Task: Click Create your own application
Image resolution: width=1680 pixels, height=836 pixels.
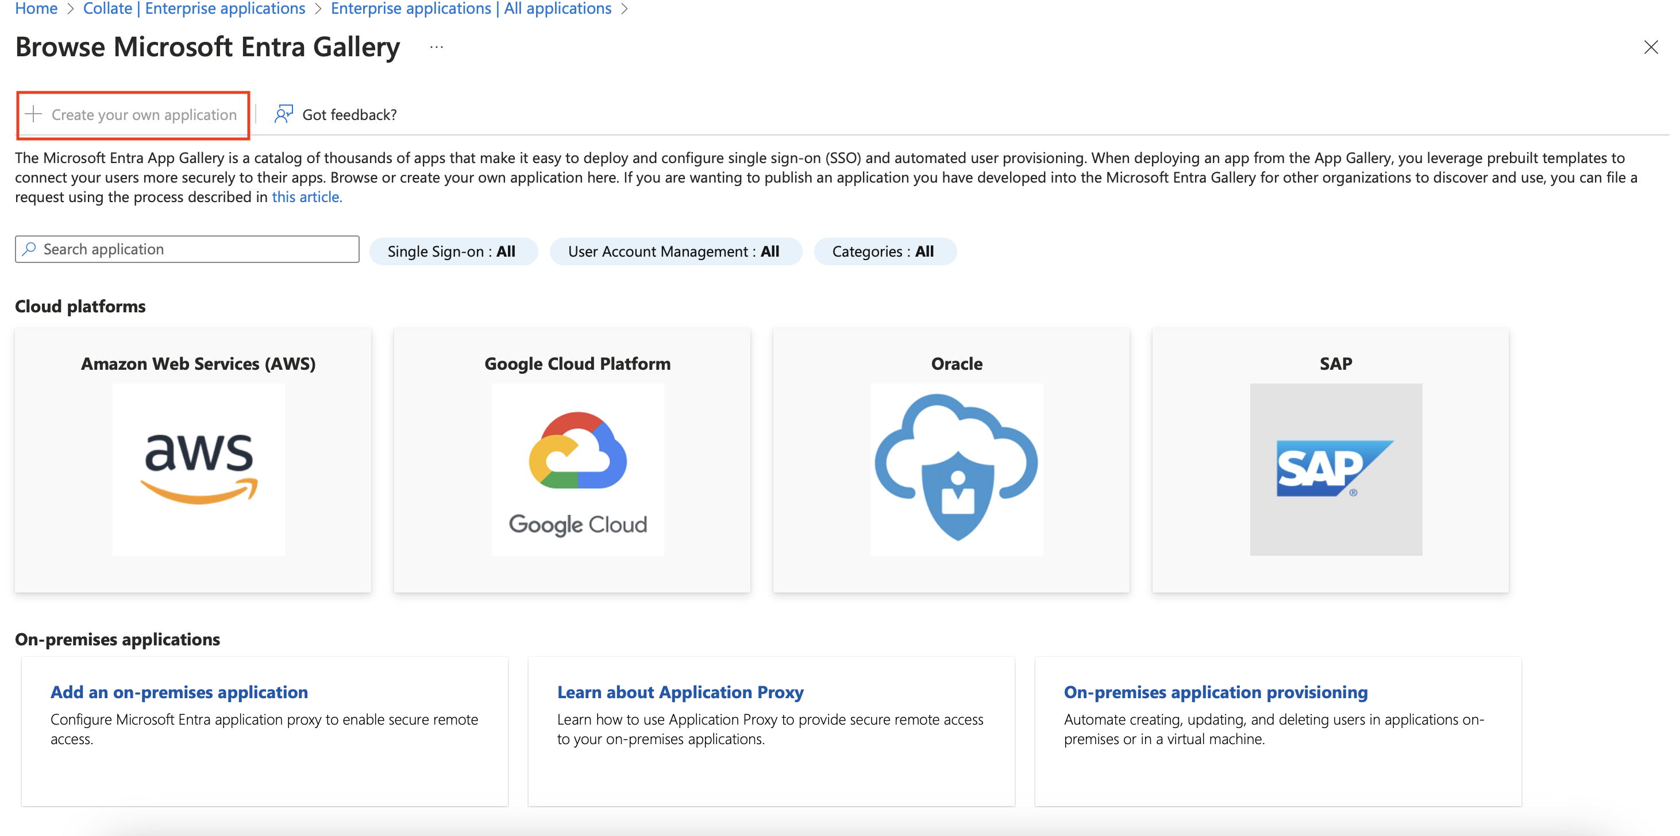Action: click(x=144, y=114)
